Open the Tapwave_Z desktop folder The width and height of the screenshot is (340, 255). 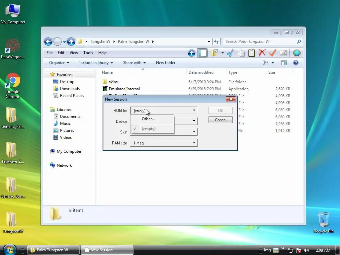[13, 153]
